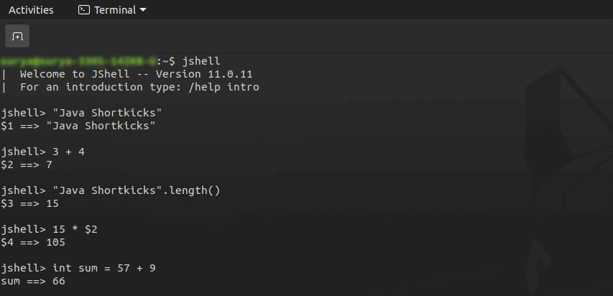This screenshot has width=613, height=296.
Task: Open the Terminal application menu label
Action: [114, 10]
